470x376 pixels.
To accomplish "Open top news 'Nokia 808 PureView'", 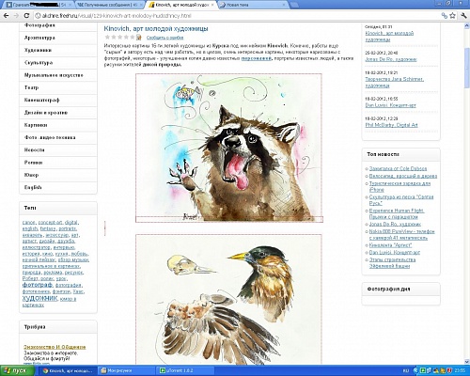I will [402, 235].
